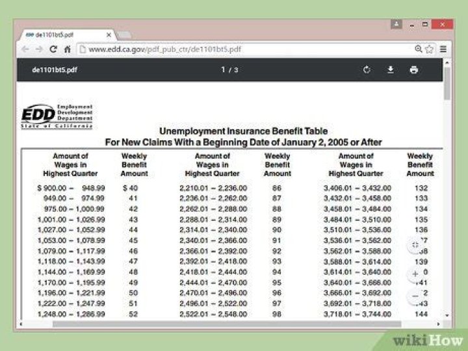Click the magnifier zoom indicator in address bar
Viewport: 468px width, 351px height.
tap(419, 49)
